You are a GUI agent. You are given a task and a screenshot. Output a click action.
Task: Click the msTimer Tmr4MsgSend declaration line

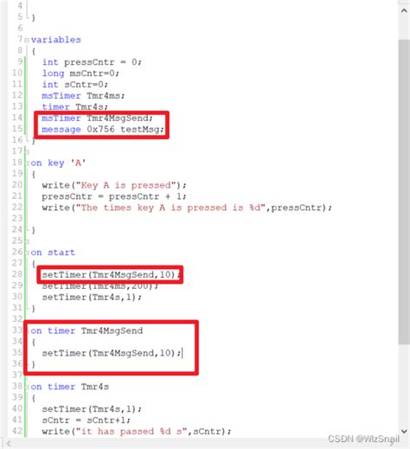(97, 118)
